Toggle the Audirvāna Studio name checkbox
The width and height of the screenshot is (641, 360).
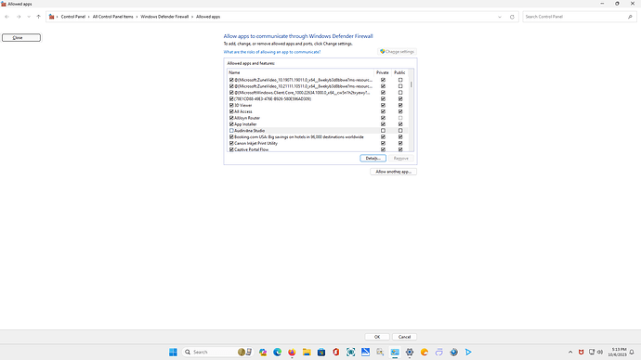point(231,131)
